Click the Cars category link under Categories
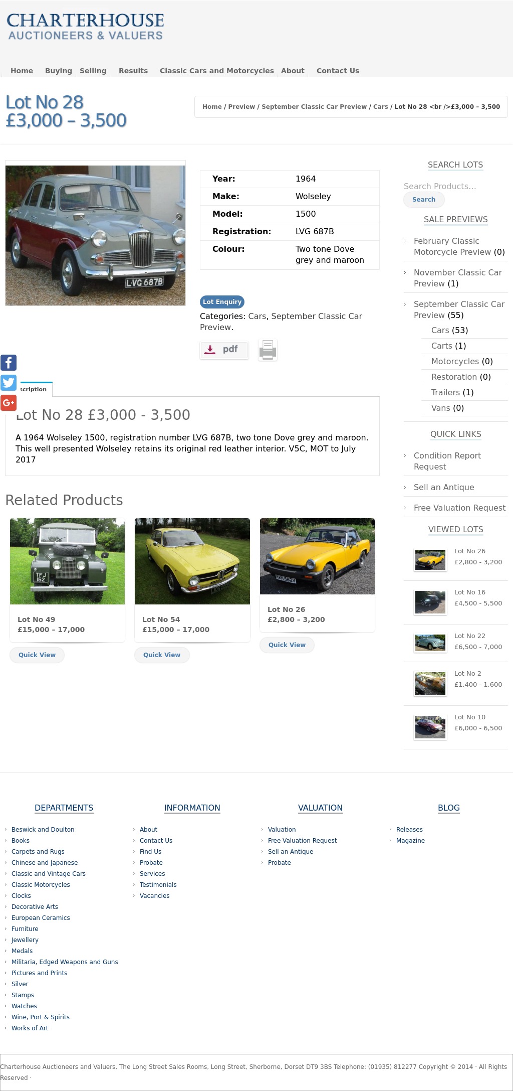The height and width of the screenshot is (1091, 513). pos(257,316)
